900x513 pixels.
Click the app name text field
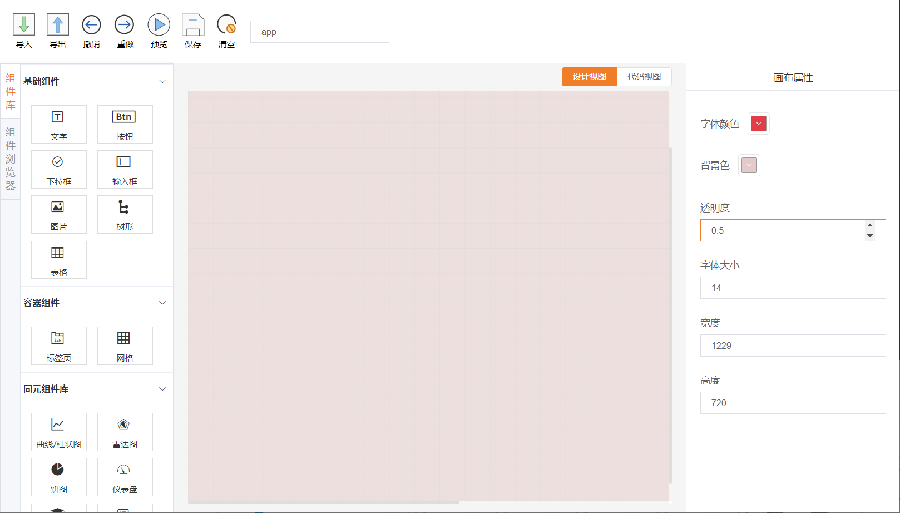(320, 32)
